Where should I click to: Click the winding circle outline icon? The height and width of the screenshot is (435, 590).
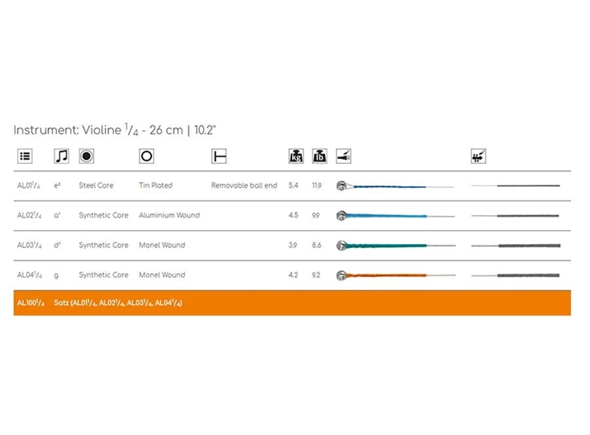tap(146, 157)
